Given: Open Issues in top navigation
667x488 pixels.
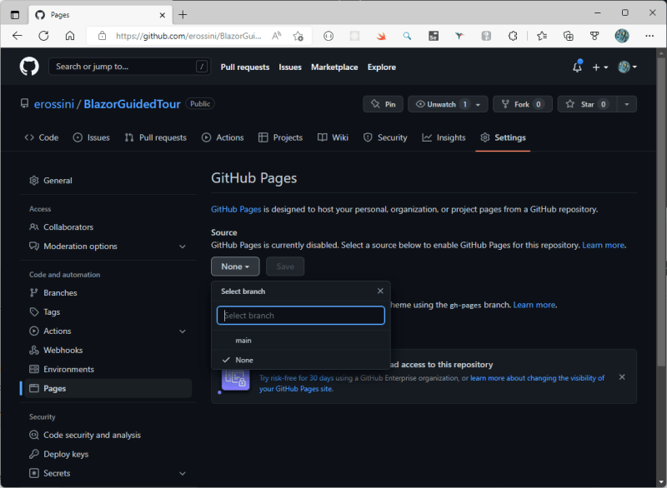Looking at the screenshot, I should coord(290,67).
